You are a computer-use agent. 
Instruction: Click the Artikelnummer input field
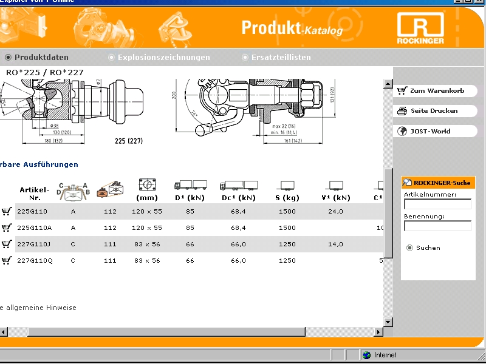437,204
